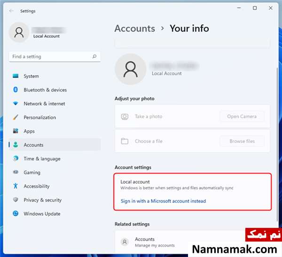Screen dimensions: 282x257
Task: Click the Apps icon in sidebar
Action: click(x=16, y=131)
